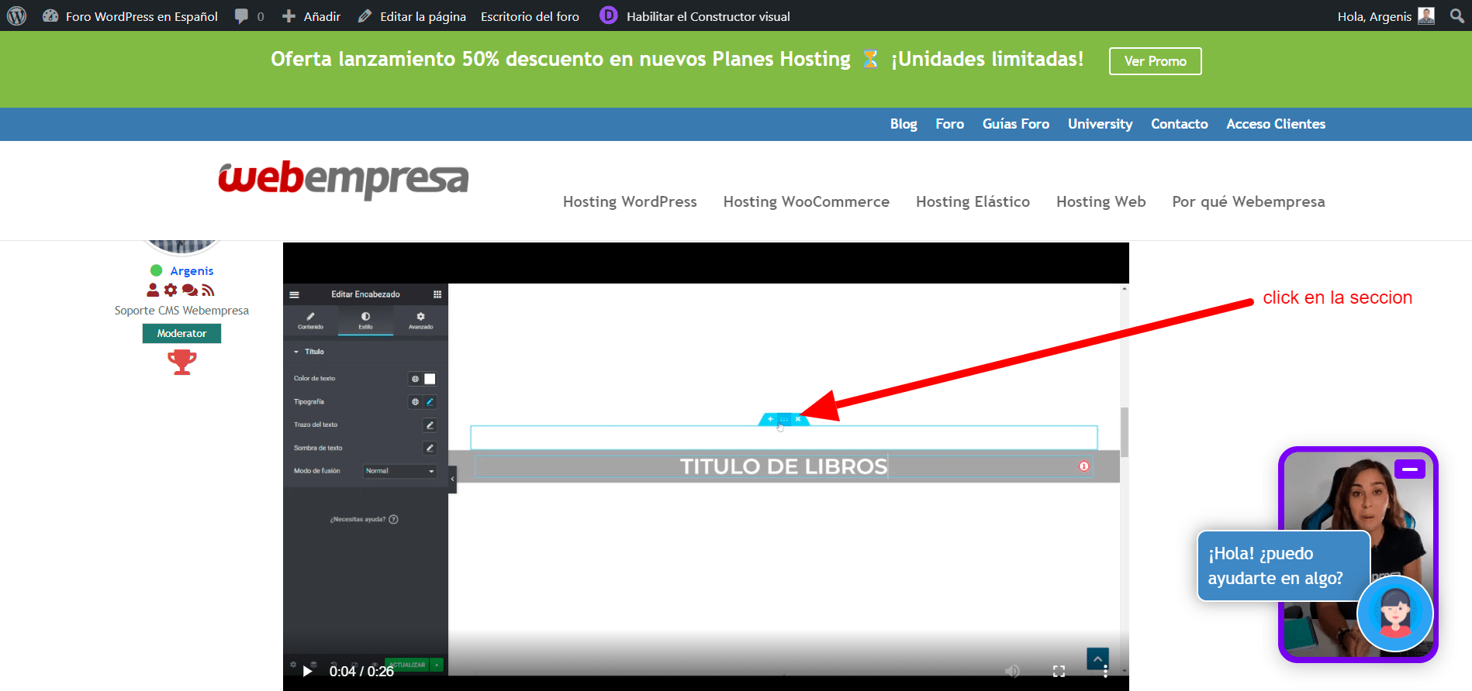Click the section handle plus icon
The width and height of the screenshot is (1472, 691).
click(770, 419)
